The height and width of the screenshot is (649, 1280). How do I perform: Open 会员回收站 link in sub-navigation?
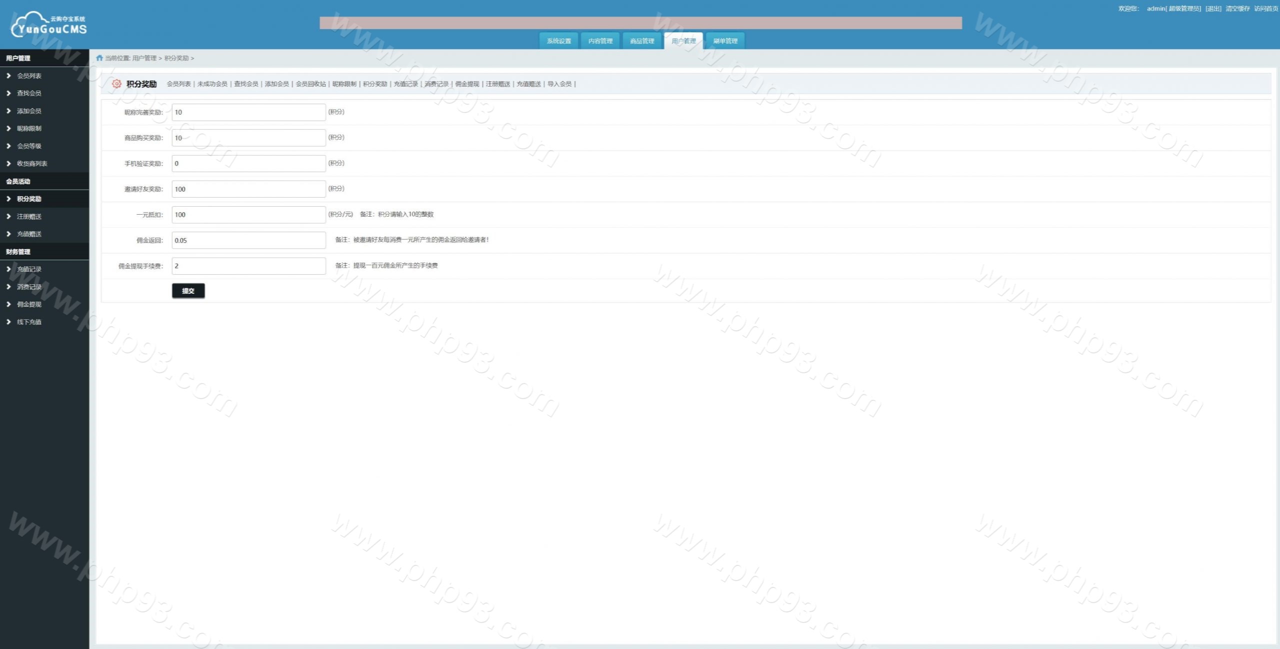coord(310,84)
